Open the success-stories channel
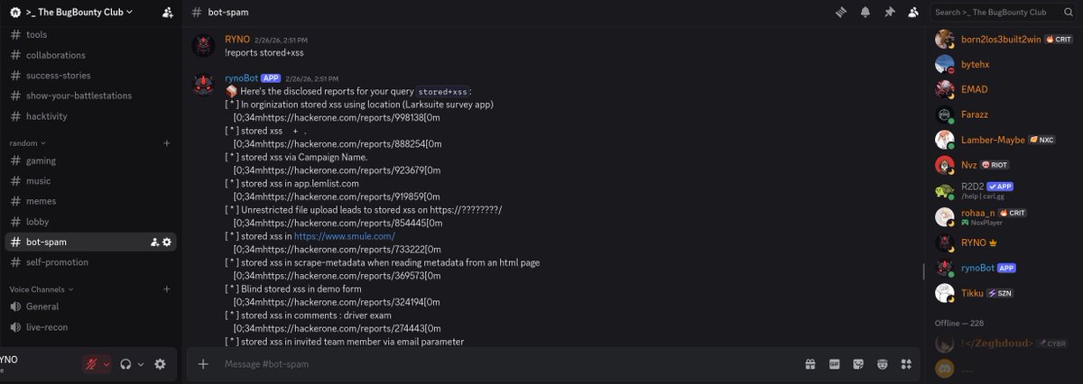 [x=90, y=76]
